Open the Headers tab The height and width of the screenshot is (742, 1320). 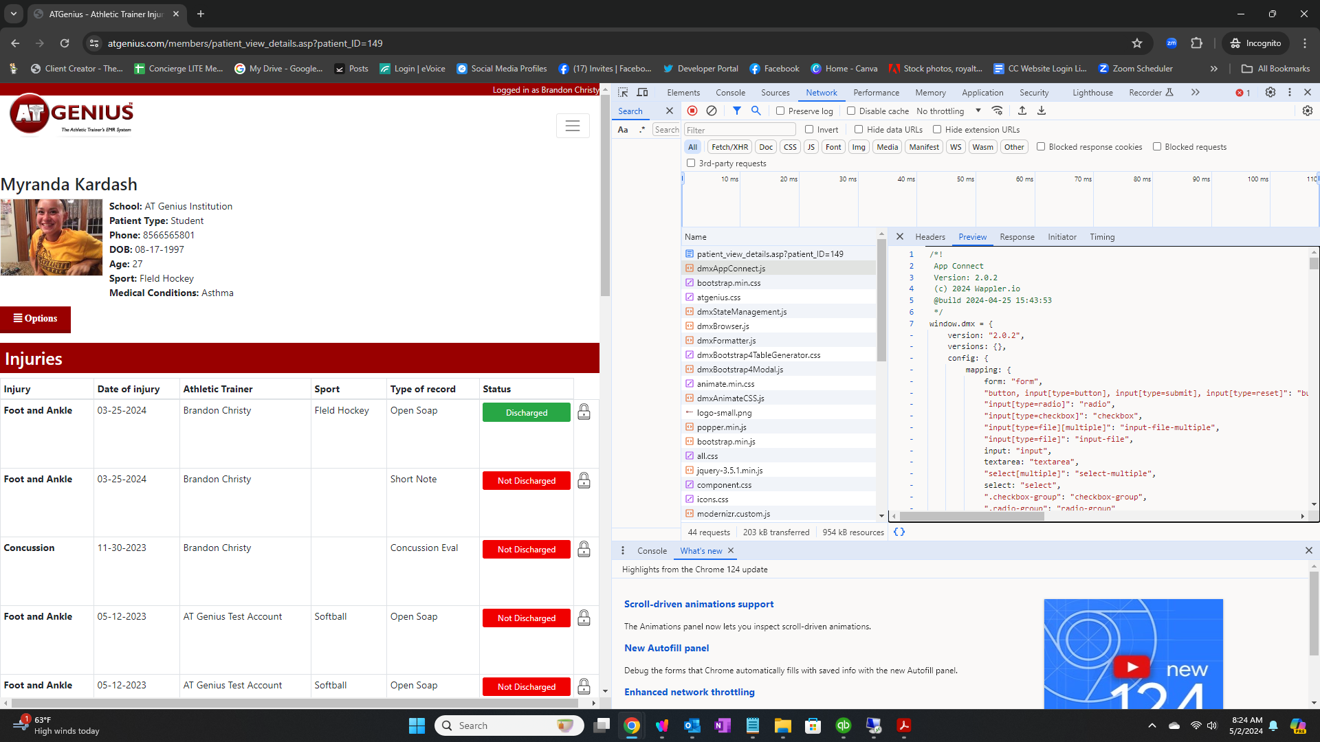point(930,236)
